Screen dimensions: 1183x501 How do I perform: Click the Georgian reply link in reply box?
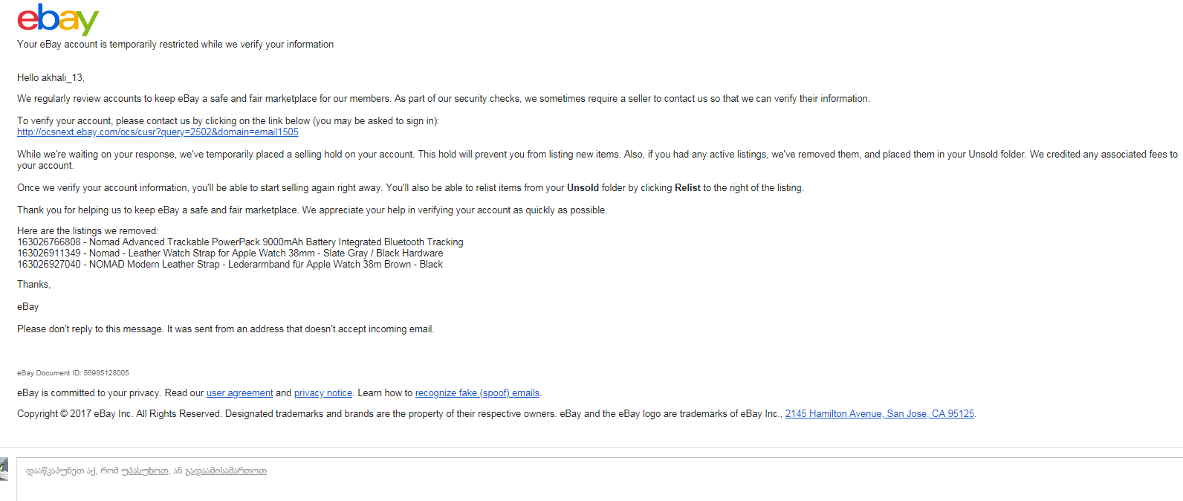point(145,471)
